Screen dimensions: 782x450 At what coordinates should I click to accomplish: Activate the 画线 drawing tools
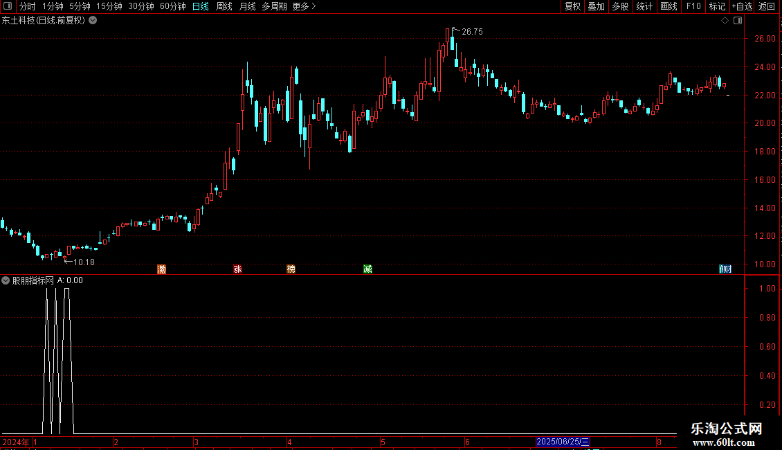click(x=669, y=6)
